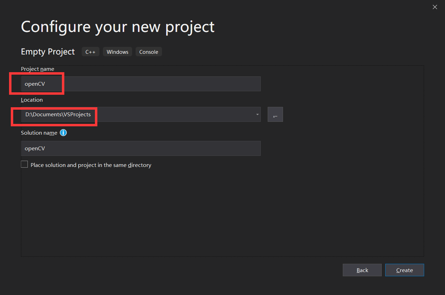
Task: Click the Solution name info icon
Action: [63, 133]
